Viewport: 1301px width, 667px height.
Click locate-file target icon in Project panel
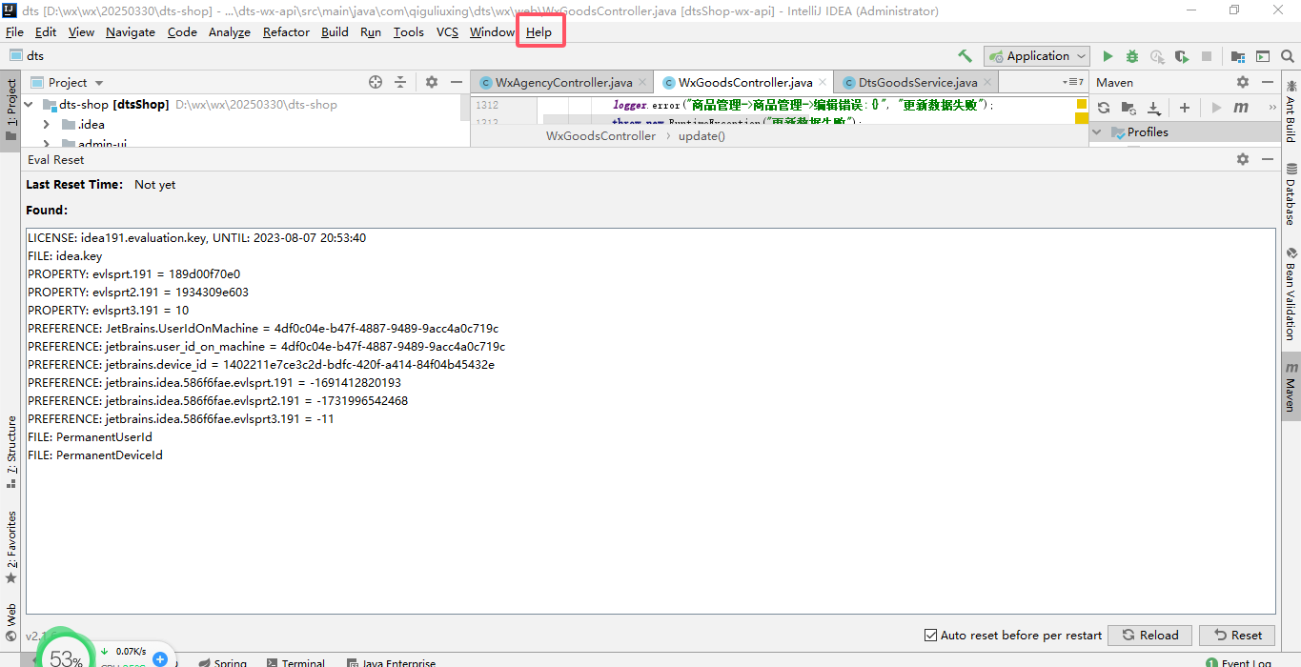(x=376, y=82)
